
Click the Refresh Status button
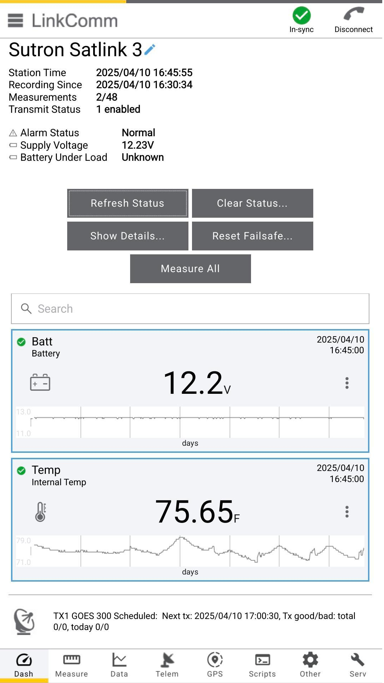click(x=128, y=203)
